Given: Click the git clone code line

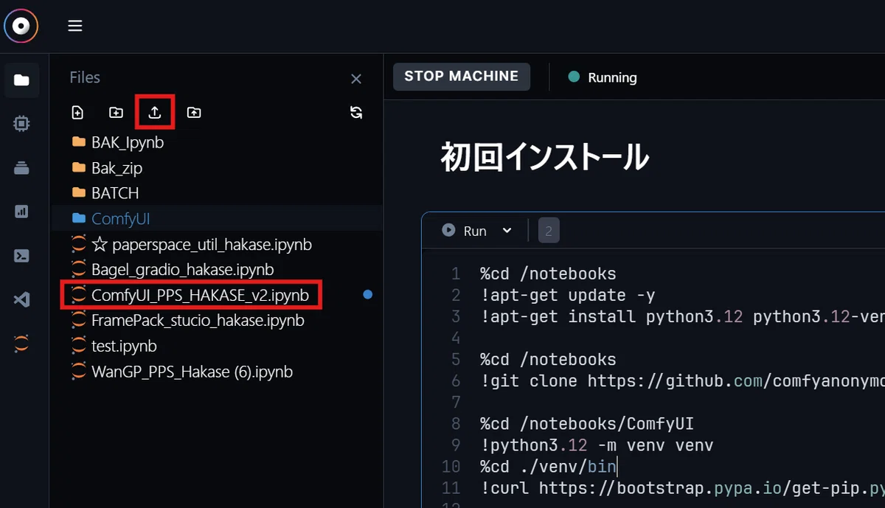Looking at the screenshot, I should (x=682, y=381).
